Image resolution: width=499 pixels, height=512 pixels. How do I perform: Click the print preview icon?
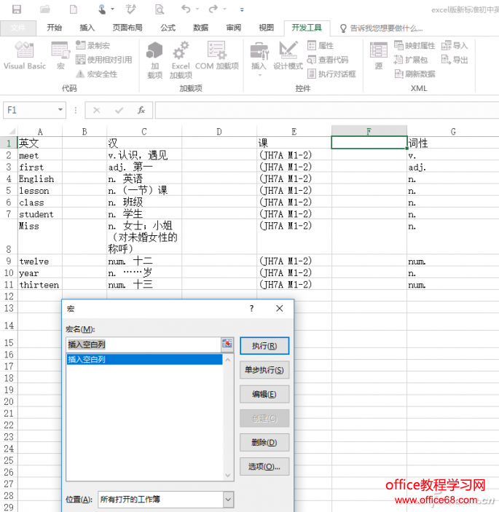click(x=160, y=9)
